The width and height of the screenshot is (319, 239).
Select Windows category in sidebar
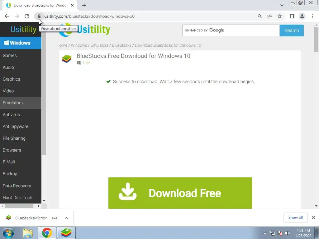click(x=21, y=43)
